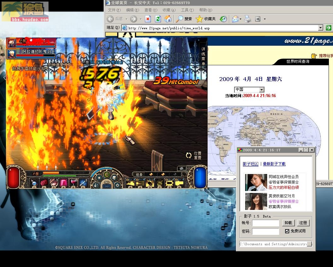The image size is (333, 267).
Task: Toggle the 免费试用 checkbox
Action: point(287,231)
